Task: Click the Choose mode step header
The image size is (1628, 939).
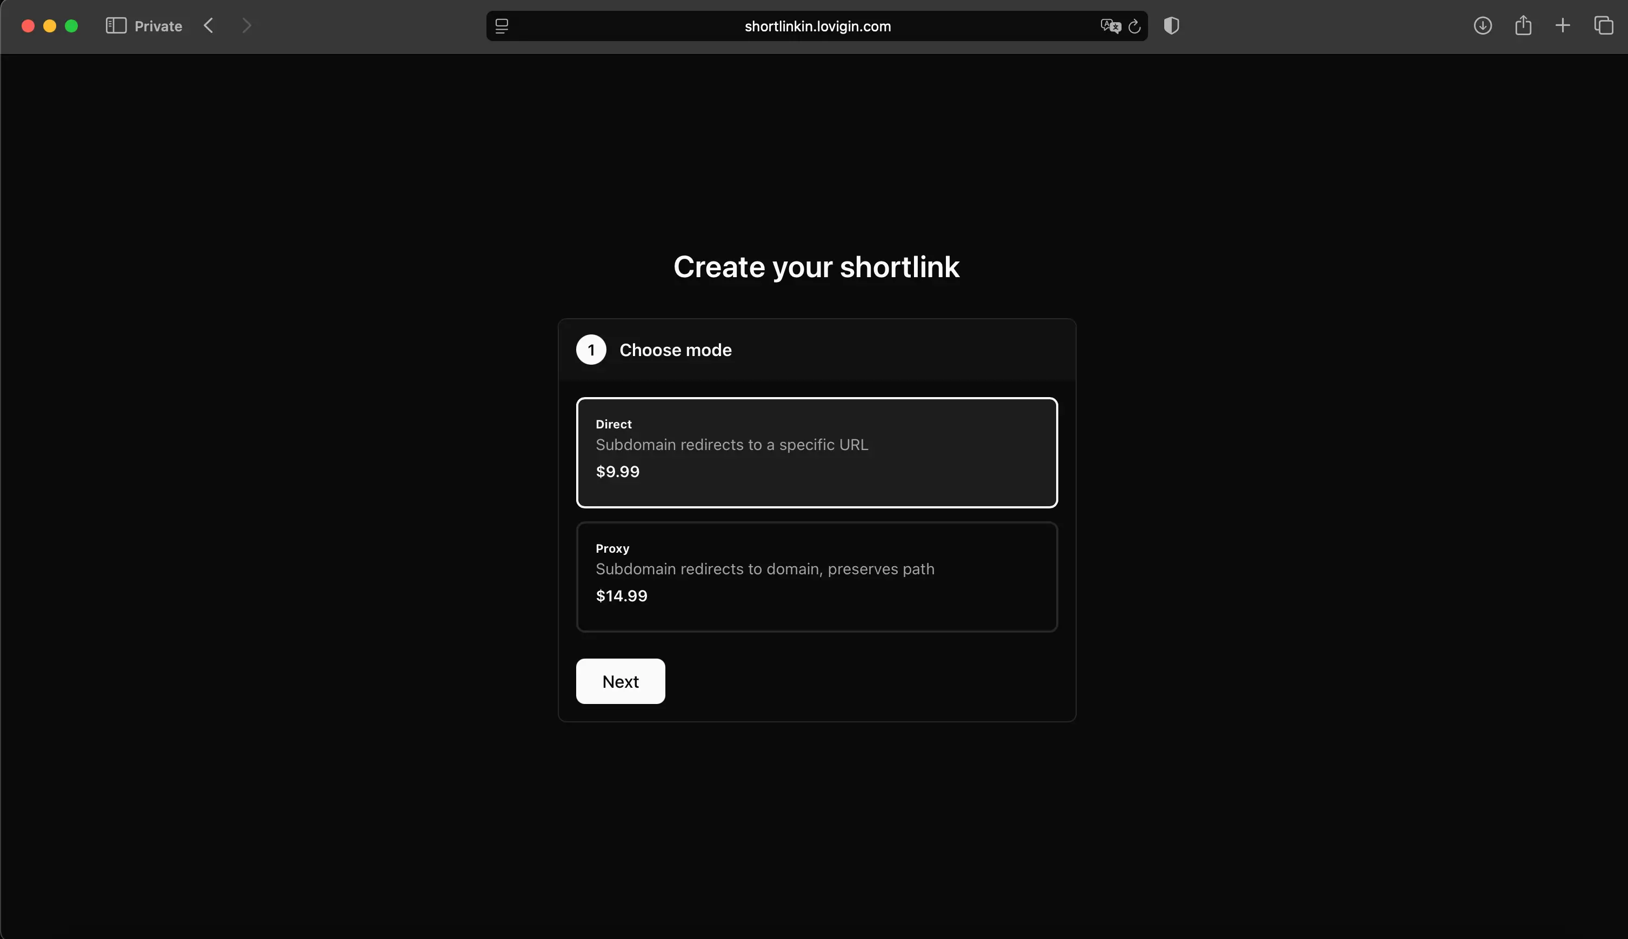Action: 675,350
